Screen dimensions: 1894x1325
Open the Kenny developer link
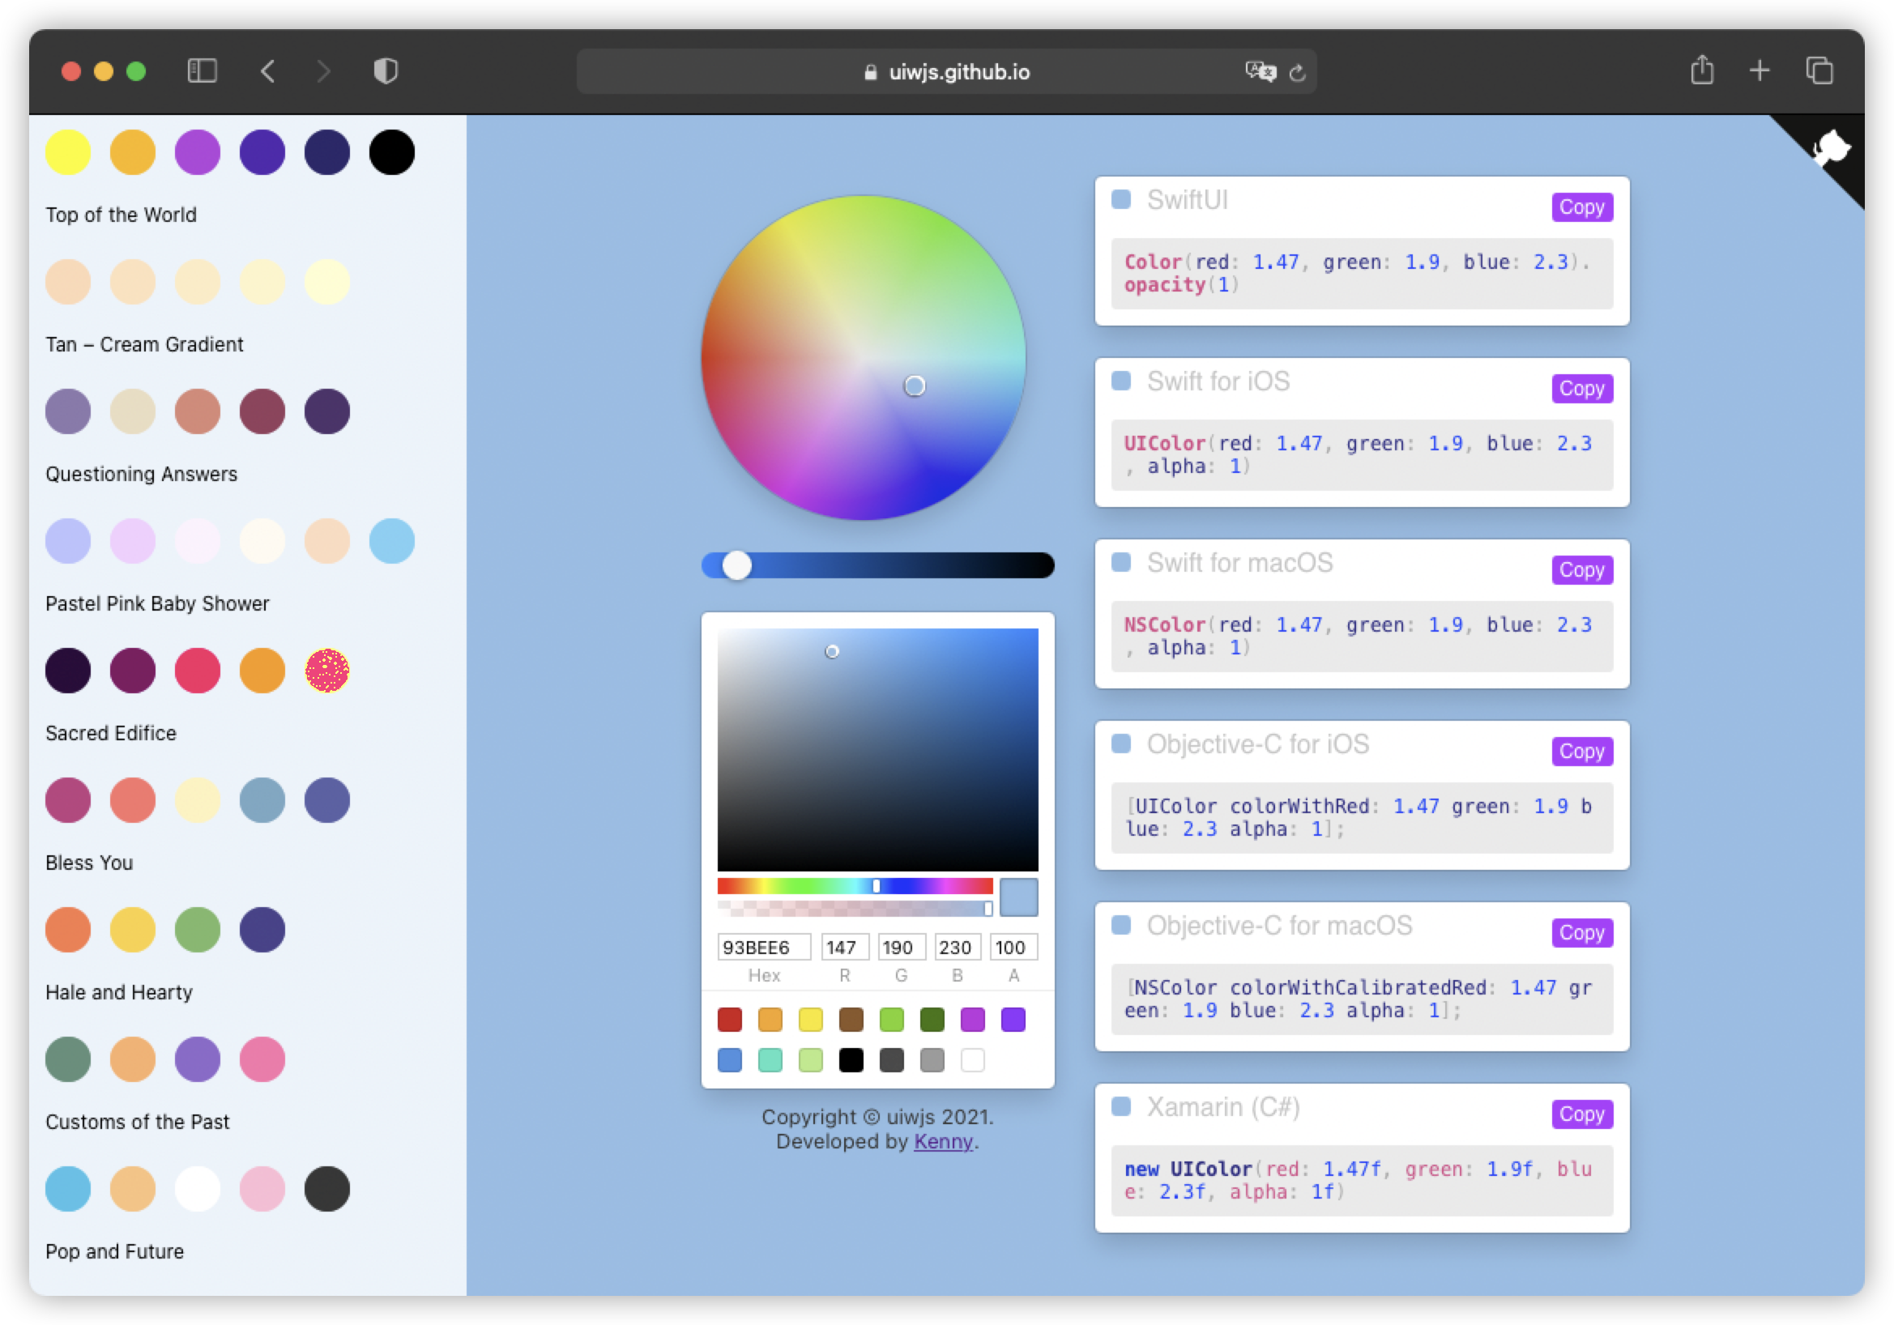click(942, 1142)
